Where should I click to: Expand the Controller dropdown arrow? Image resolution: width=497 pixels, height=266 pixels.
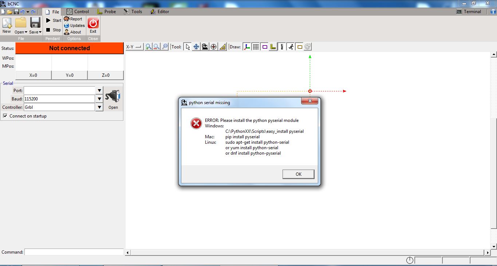99,107
